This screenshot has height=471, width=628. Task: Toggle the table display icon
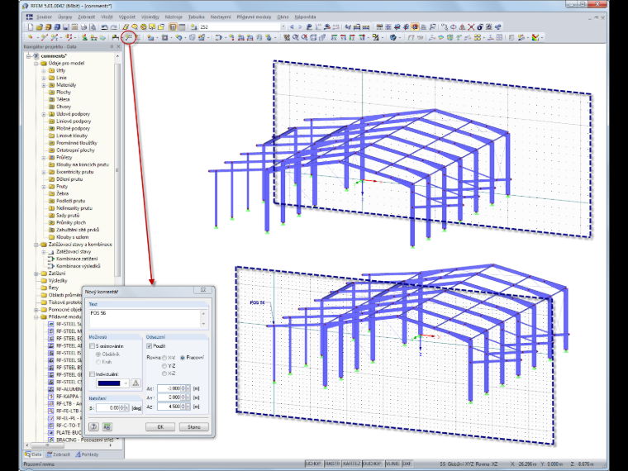182,26
